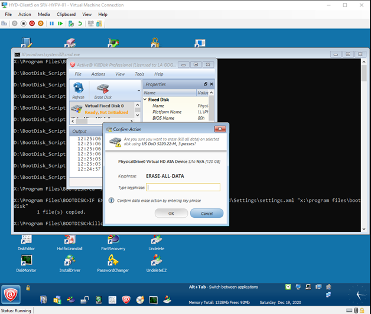
Task: Click the Erase Disk icon in KillDisk
Action: coord(103,91)
